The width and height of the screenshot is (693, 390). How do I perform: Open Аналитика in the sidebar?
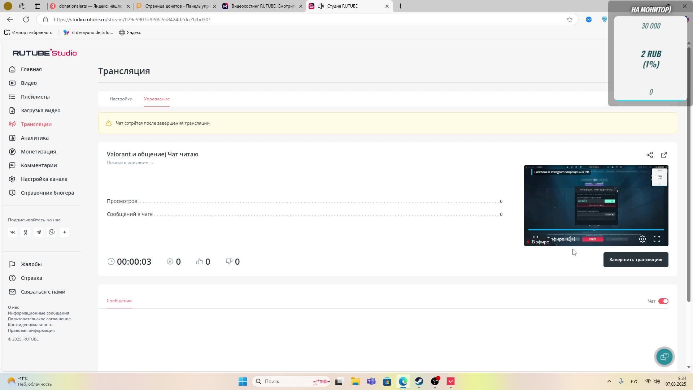point(35,138)
